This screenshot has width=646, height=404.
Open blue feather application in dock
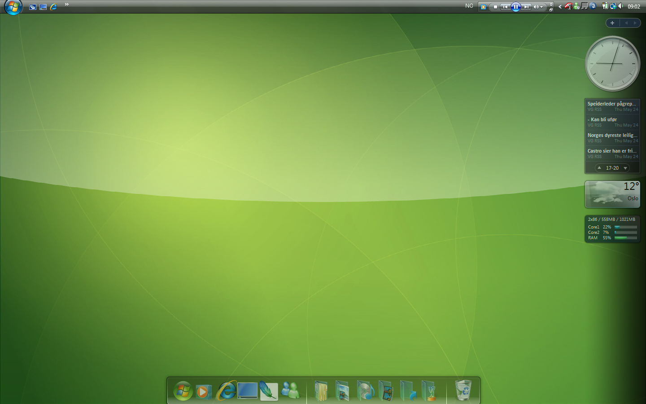click(x=269, y=391)
